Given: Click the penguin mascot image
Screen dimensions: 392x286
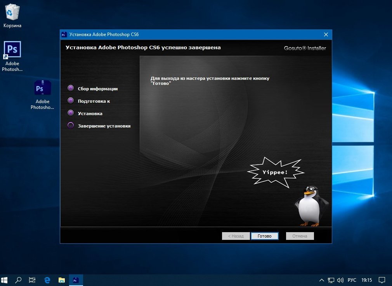Looking at the screenshot, I should (x=311, y=206).
